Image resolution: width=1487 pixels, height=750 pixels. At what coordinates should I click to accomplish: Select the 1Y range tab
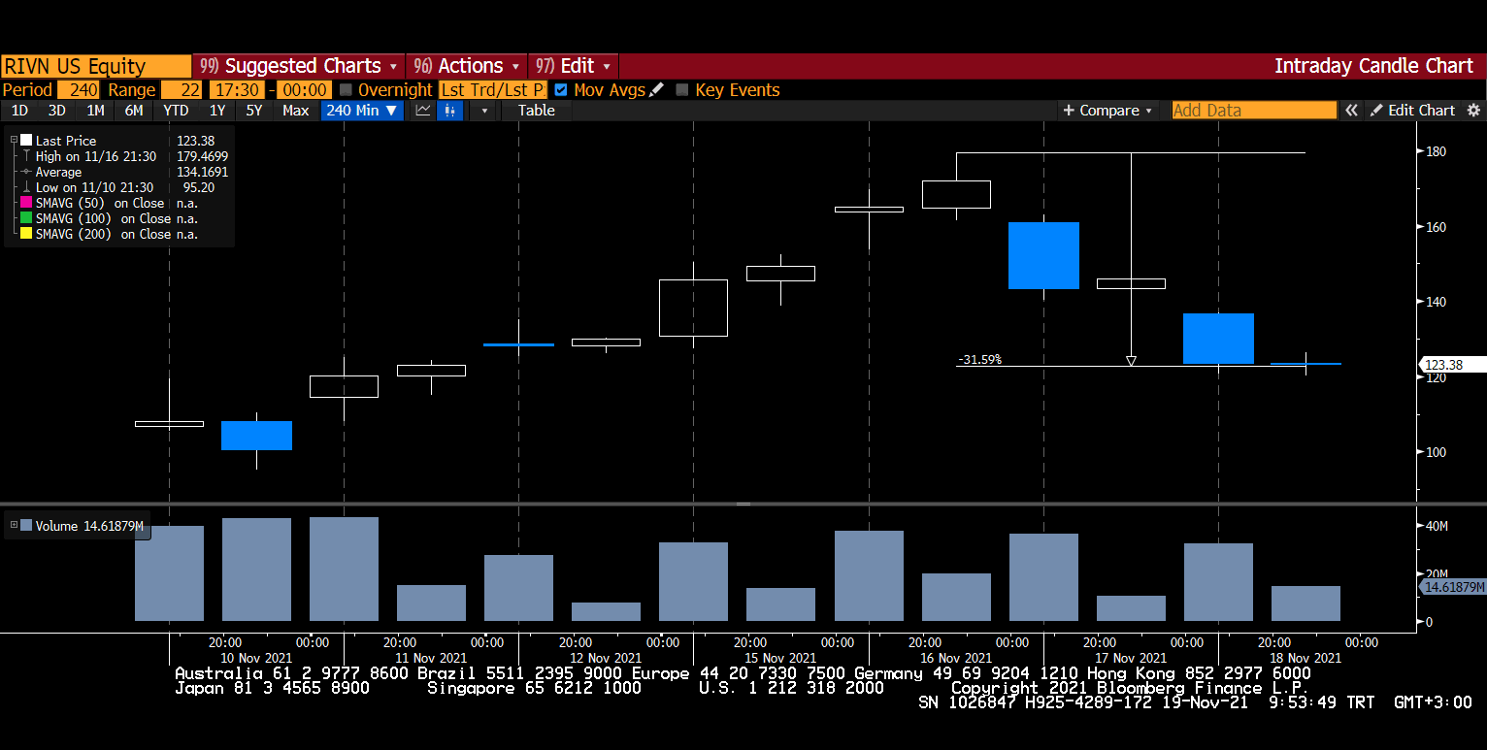coord(217,111)
